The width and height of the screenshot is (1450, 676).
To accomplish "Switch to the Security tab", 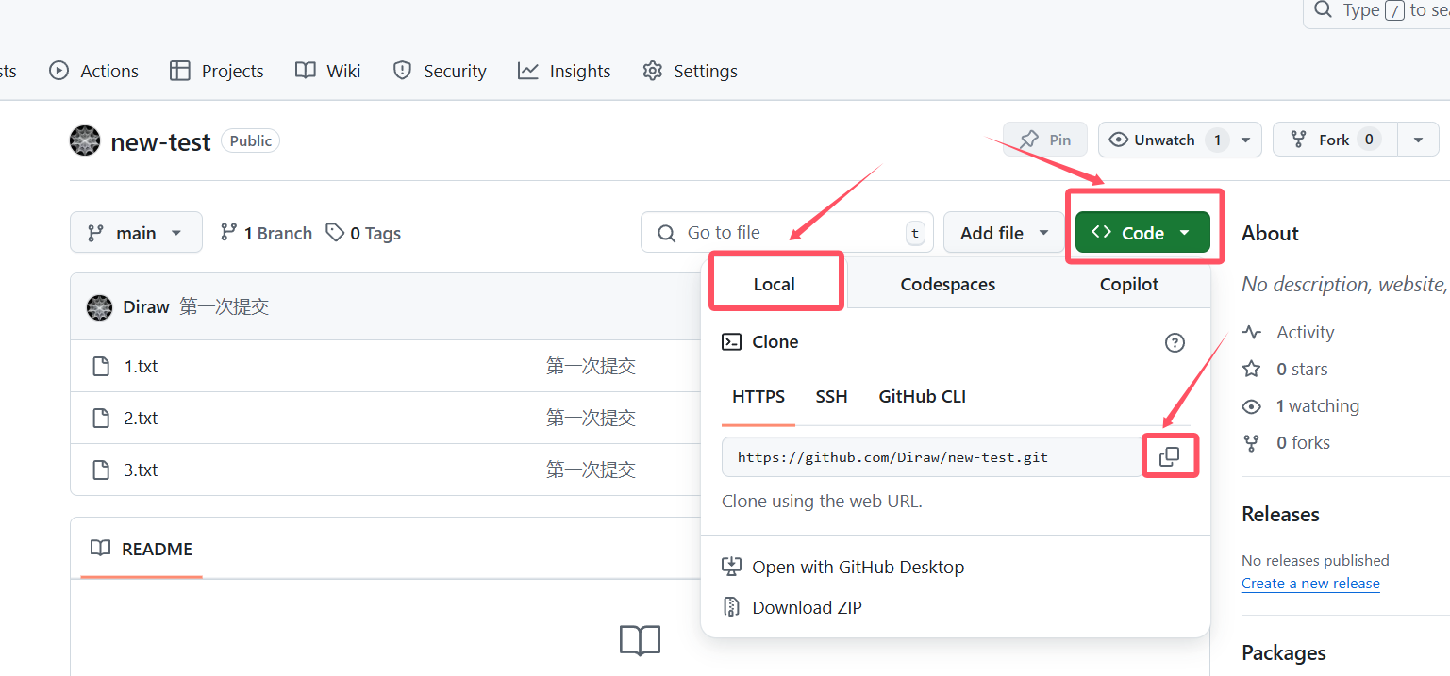I will 440,71.
